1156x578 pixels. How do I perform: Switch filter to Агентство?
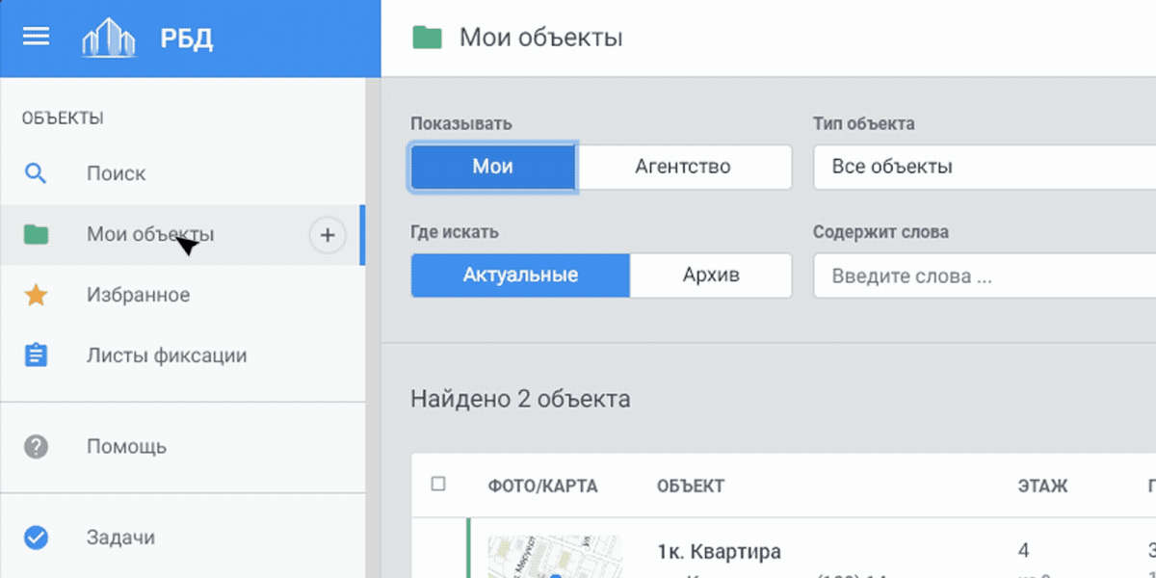(x=683, y=167)
